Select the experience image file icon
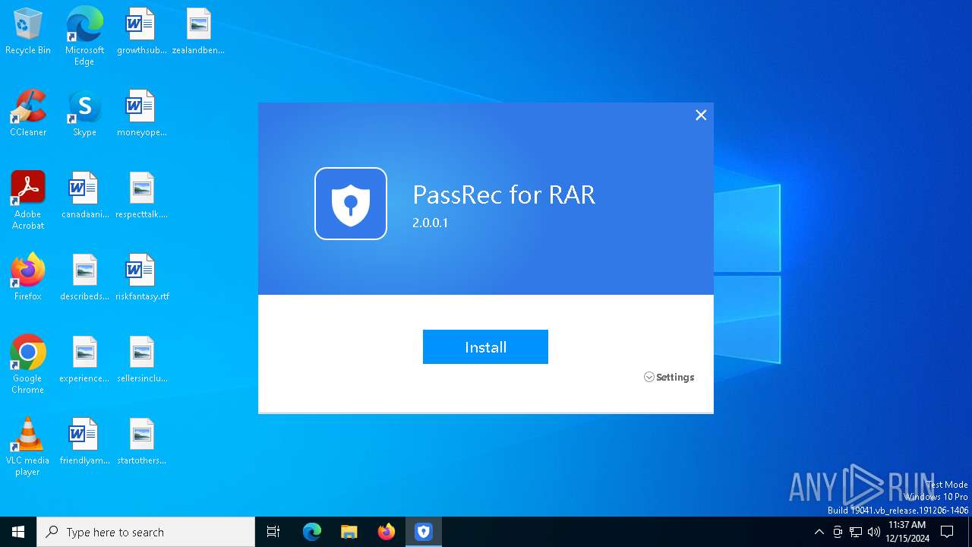This screenshot has width=972, height=547. coord(84,360)
